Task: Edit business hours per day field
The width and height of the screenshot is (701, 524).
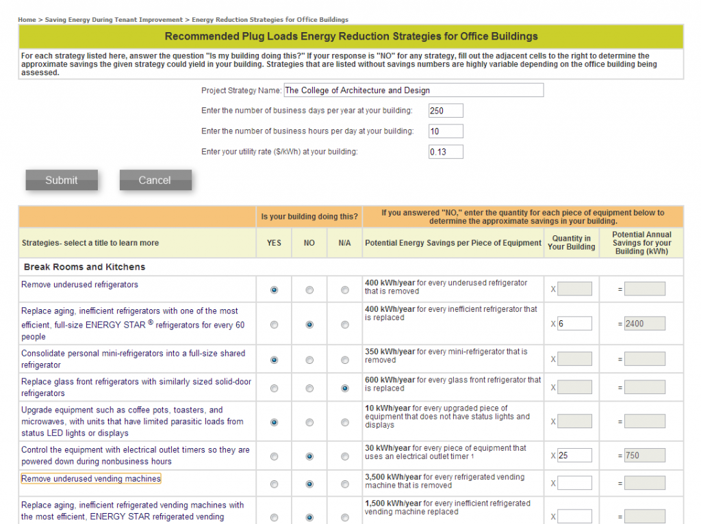Action: coord(446,131)
